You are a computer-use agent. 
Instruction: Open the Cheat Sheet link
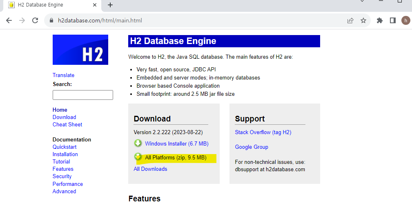(x=67, y=125)
